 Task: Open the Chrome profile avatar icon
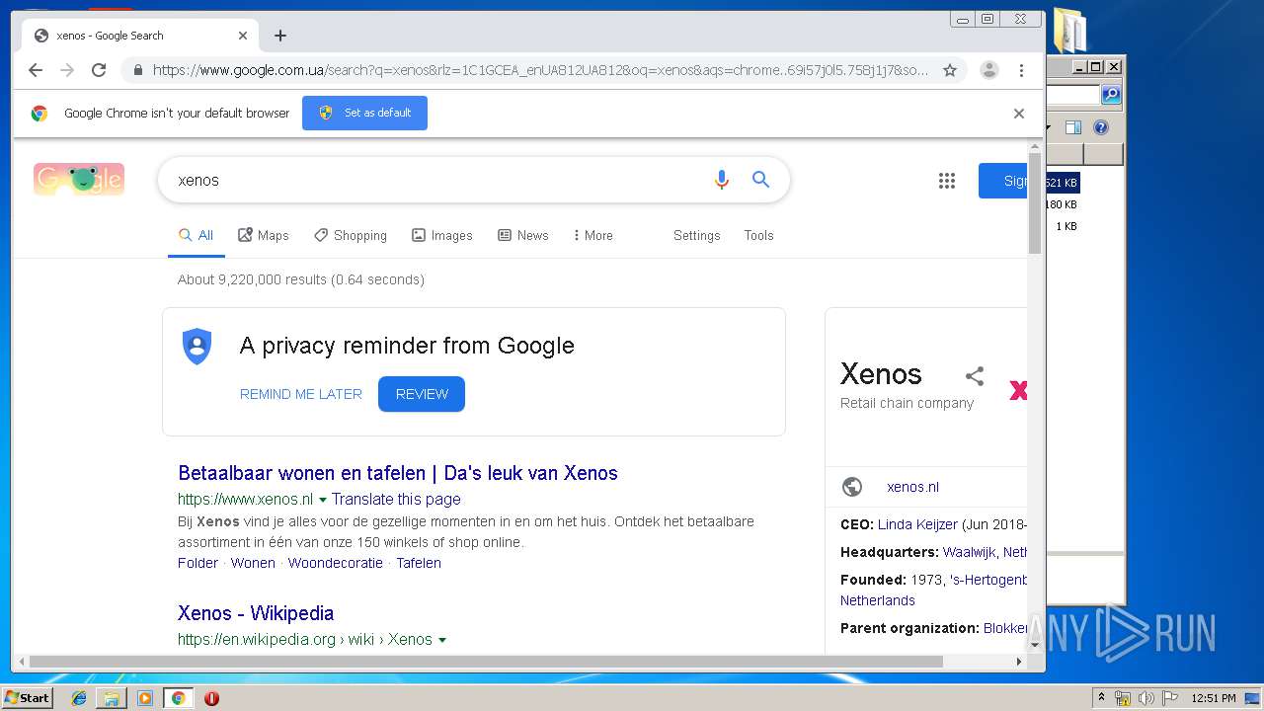tap(988, 70)
